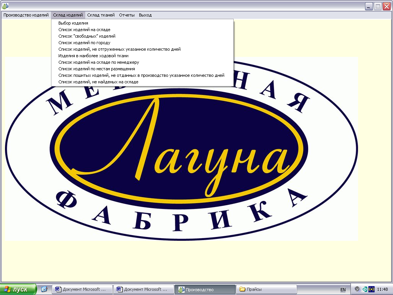Click the Выход menu item

point(145,15)
